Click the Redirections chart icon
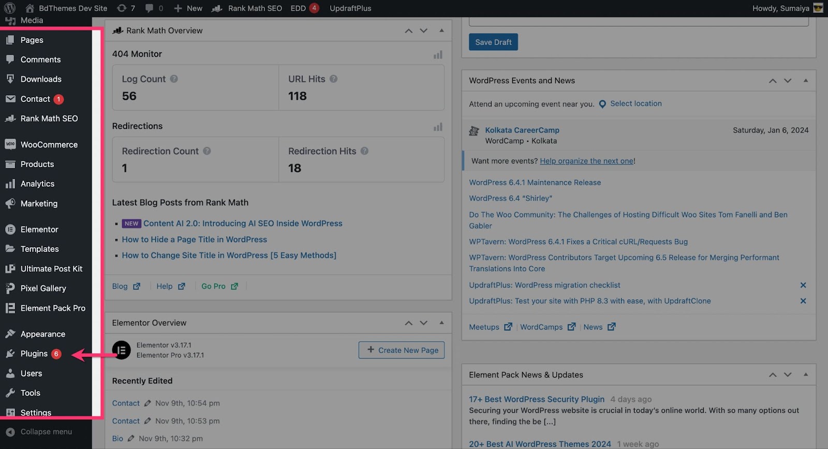The image size is (828, 449). click(x=438, y=127)
